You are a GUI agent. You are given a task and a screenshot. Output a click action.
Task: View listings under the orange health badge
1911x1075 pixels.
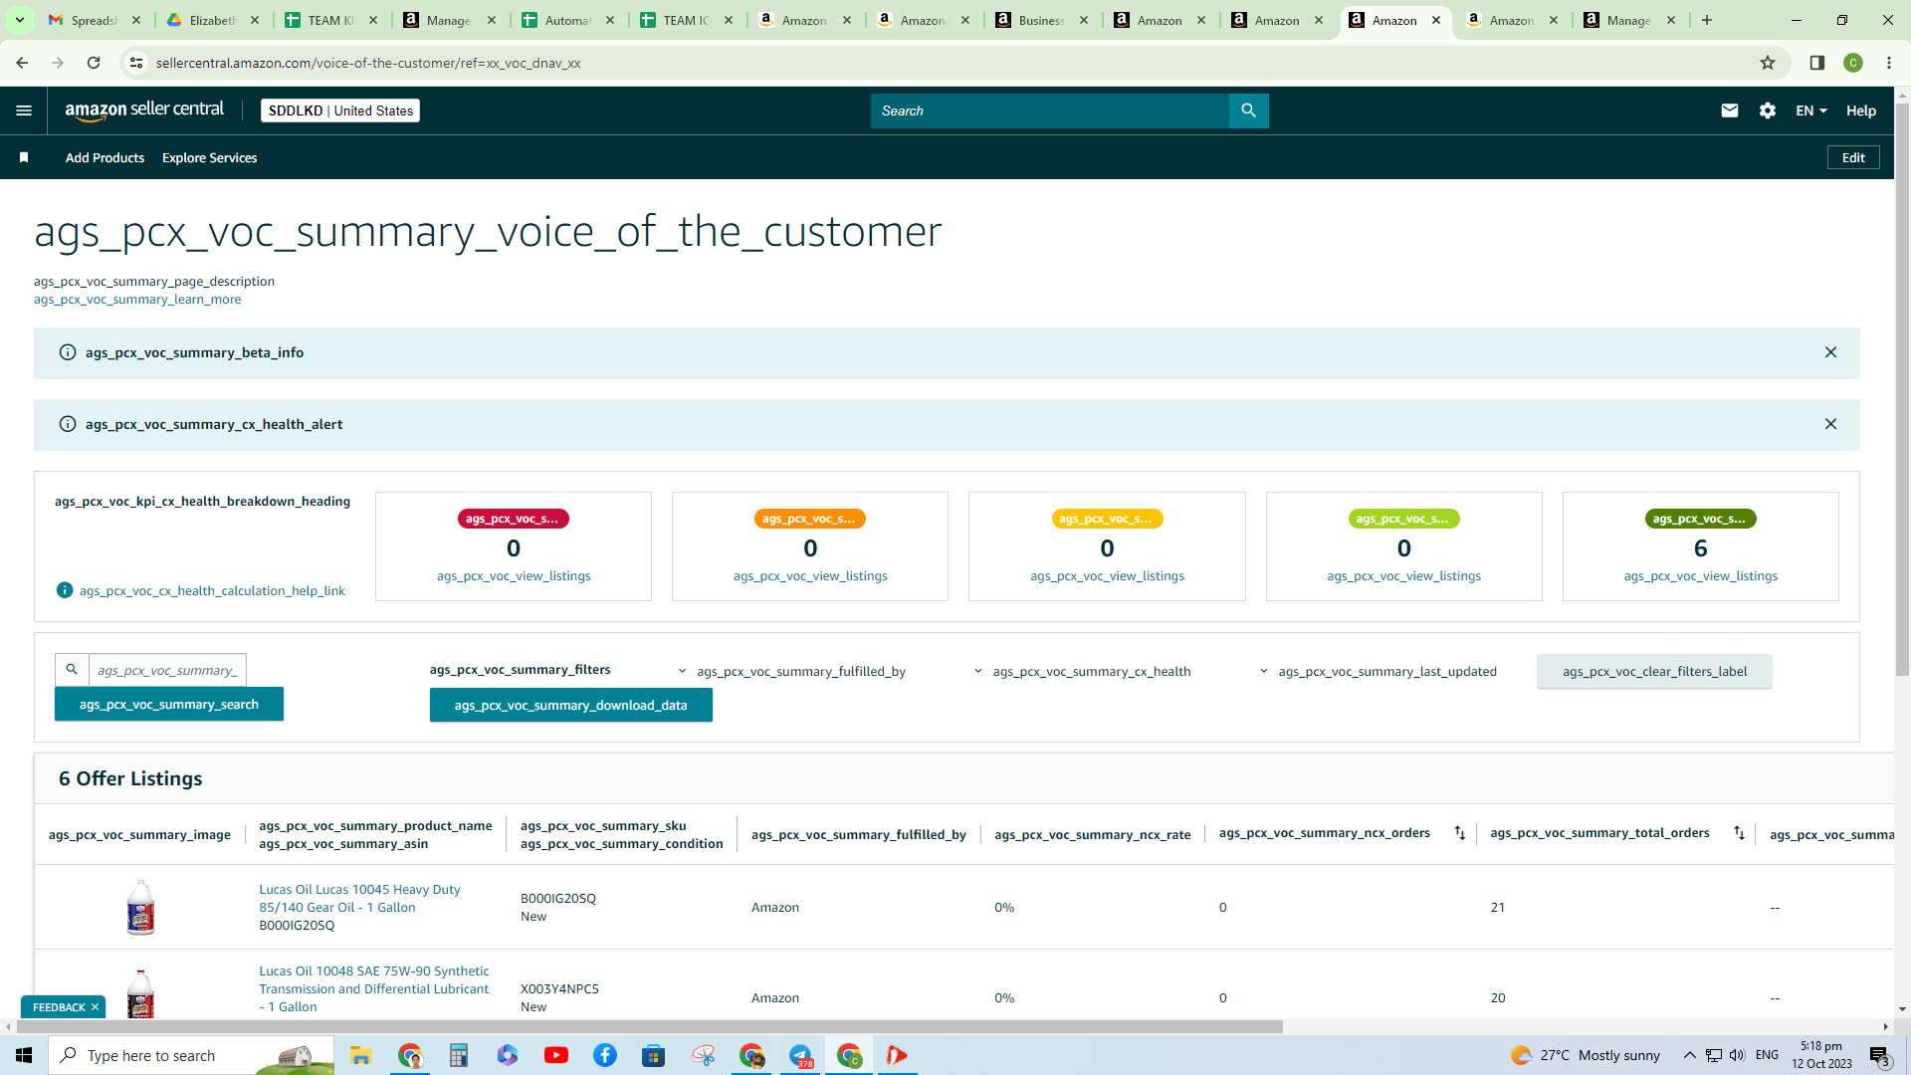[810, 576]
